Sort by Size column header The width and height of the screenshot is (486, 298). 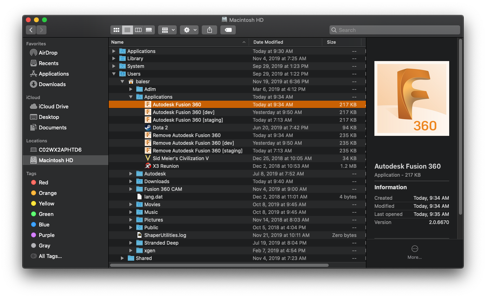(332, 42)
